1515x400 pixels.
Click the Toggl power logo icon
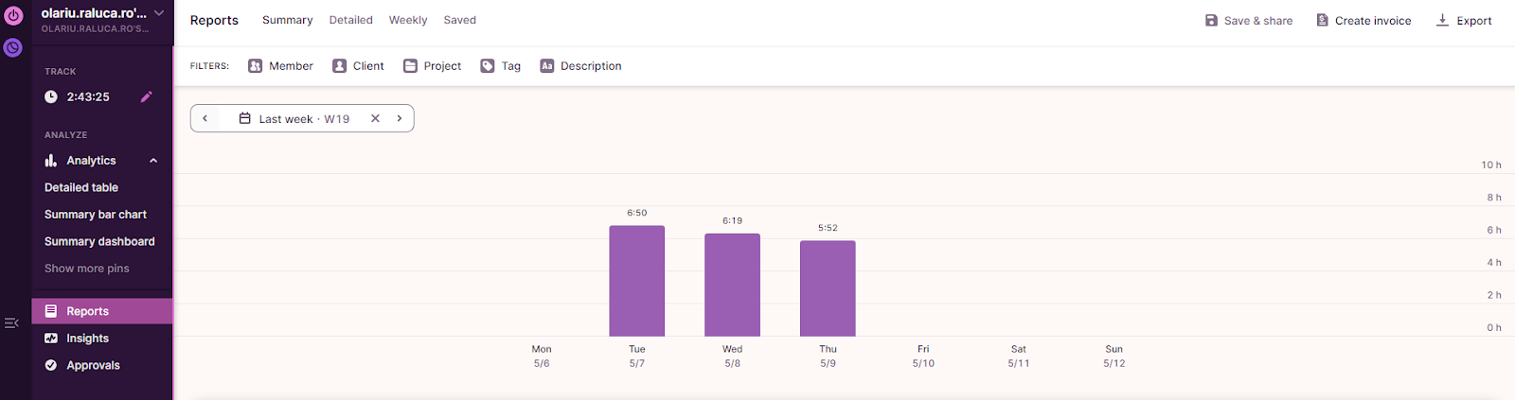[x=13, y=15]
